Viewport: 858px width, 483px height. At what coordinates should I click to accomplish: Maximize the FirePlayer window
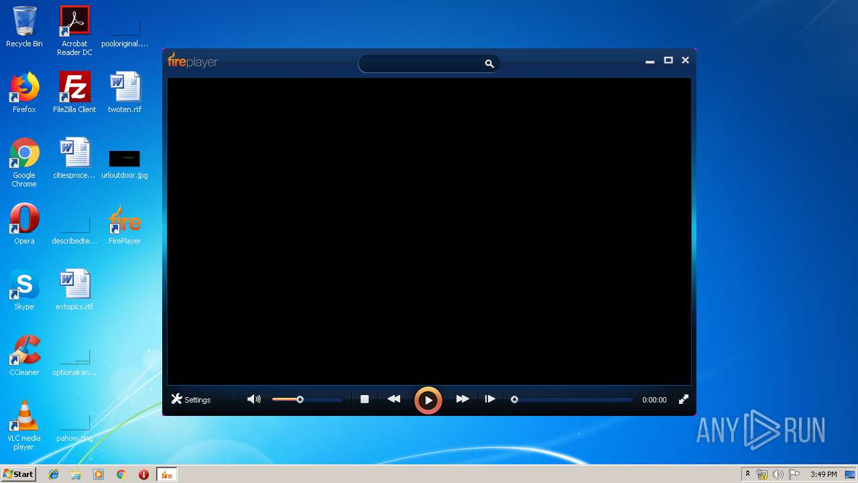pyautogui.click(x=668, y=60)
